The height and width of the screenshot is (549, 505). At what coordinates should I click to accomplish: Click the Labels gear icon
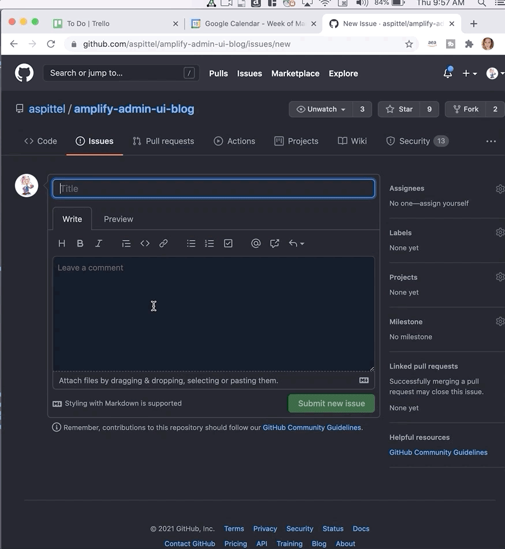[500, 232]
